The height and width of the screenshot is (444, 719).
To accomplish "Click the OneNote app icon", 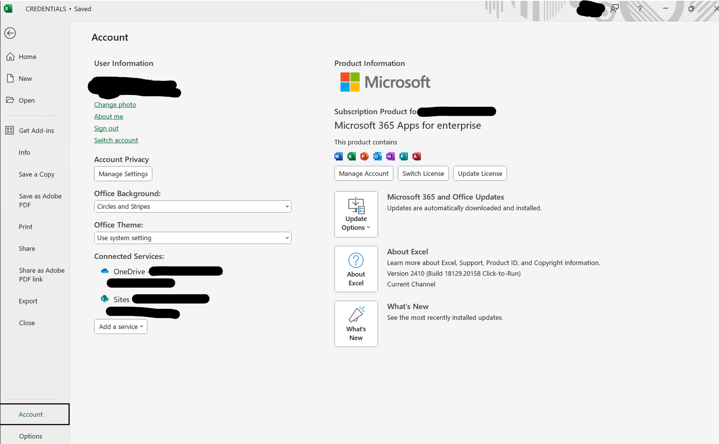I will (390, 156).
